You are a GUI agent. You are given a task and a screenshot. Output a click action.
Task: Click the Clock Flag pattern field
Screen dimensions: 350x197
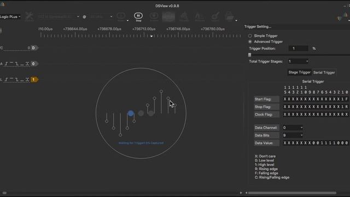tap(316, 114)
